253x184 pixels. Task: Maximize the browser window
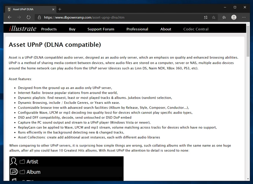(235, 7)
